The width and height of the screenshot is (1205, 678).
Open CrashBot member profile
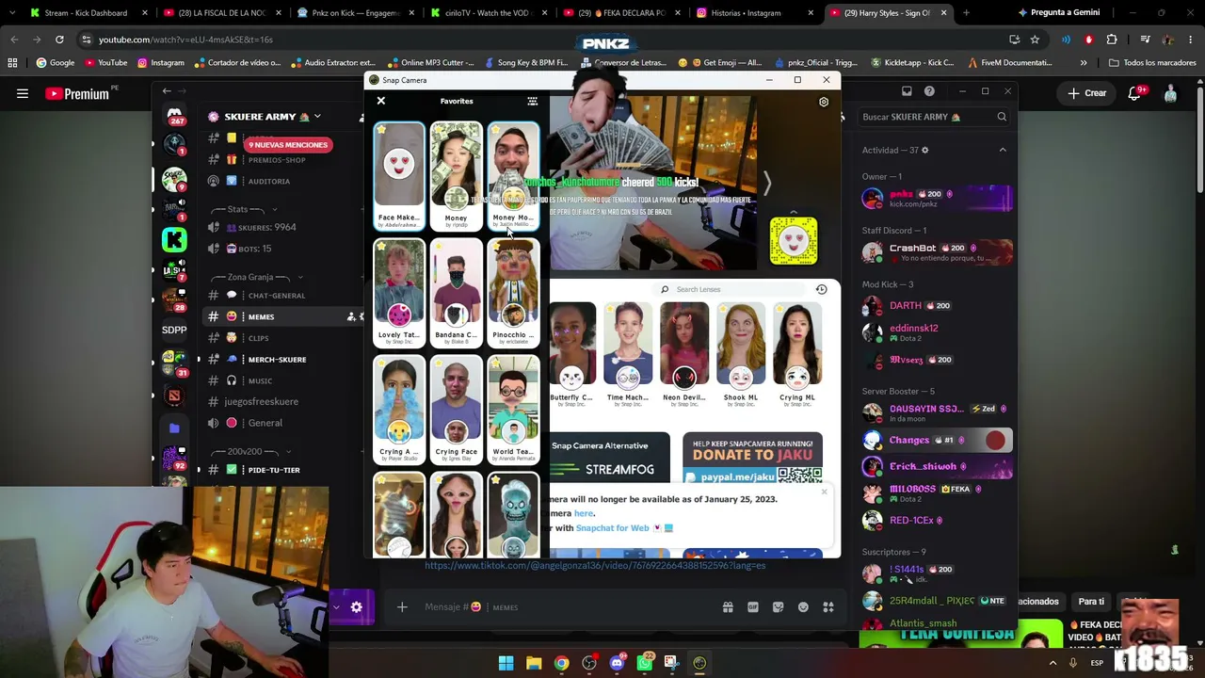(x=938, y=252)
